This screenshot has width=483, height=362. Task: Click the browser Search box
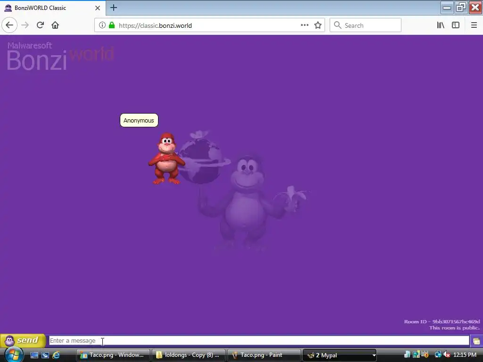(366, 25)
